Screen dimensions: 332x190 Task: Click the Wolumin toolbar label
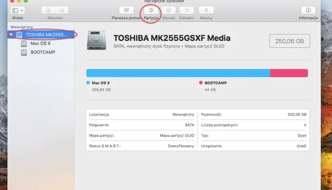(x=55, y=18)
